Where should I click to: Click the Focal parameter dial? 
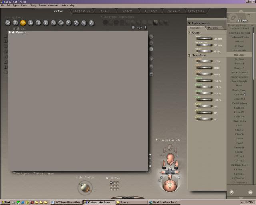tap(204, 38)
